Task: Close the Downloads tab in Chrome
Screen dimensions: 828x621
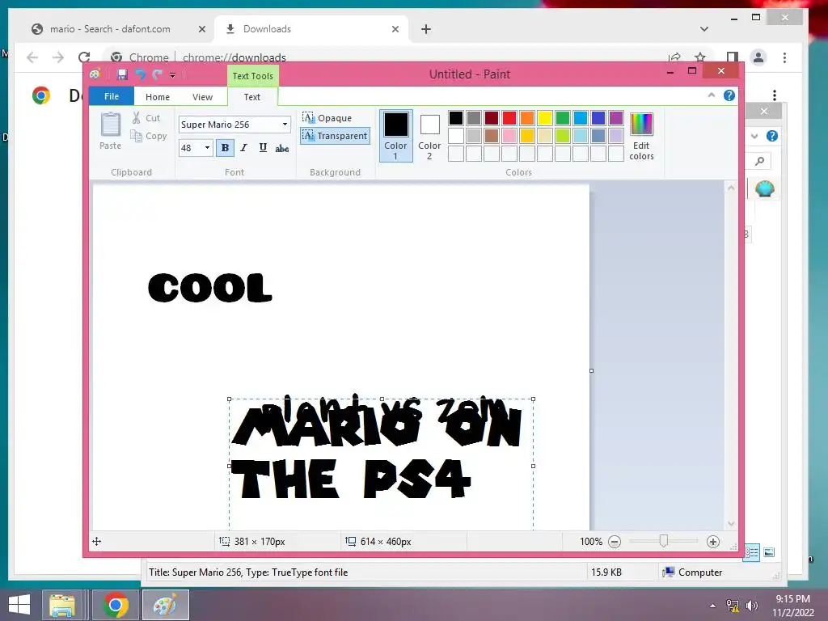Action: (395, 30)
